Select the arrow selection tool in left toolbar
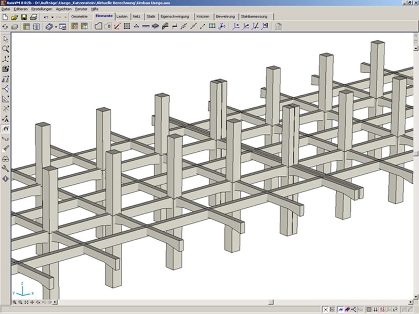419x314 pixels. (6, 39)
